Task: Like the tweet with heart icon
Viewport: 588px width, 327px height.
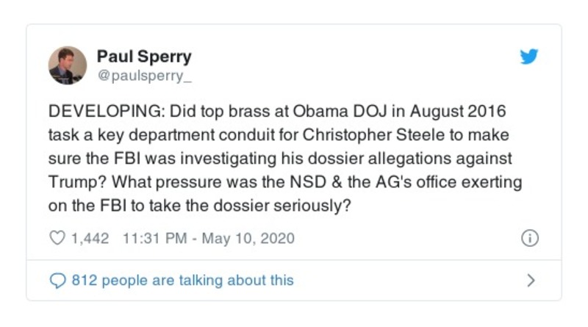Action: [x=57, y=238]
